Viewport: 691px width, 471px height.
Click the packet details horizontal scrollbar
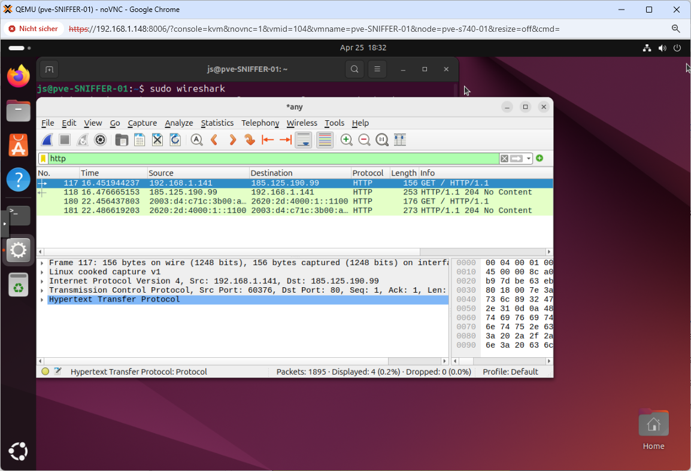240,361
